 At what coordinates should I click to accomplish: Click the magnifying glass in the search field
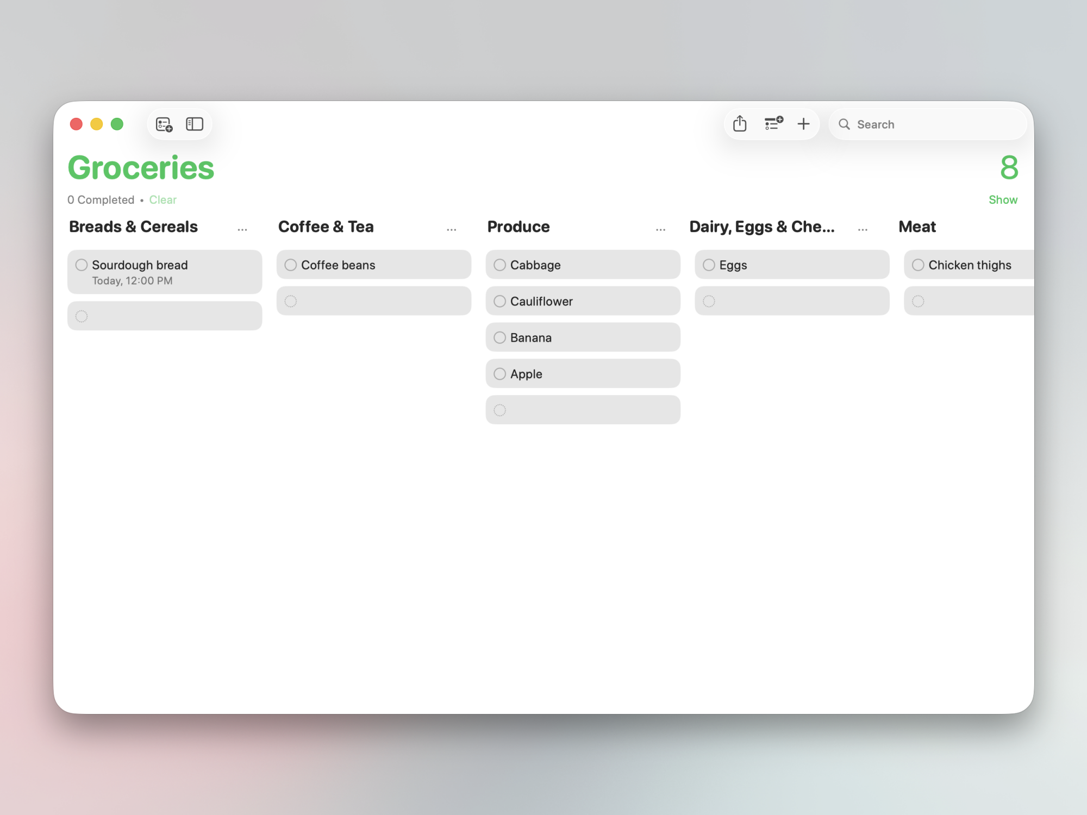[x=844, y=124]
